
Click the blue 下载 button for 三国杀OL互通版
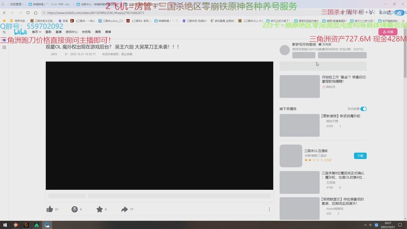point(360,156)
